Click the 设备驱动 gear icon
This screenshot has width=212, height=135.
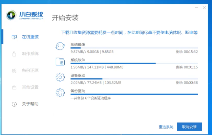[x=60, y=77]
